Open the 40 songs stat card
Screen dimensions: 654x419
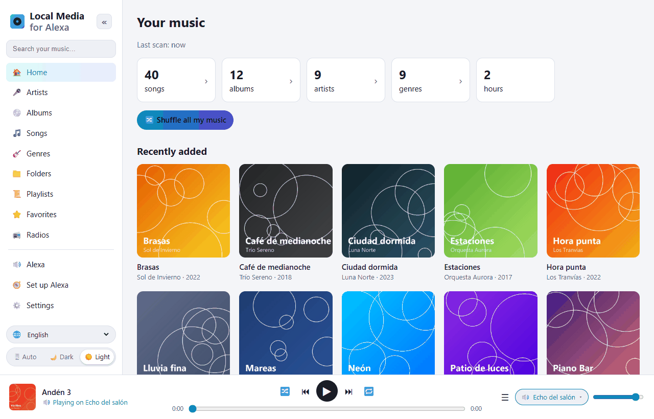click(176, 80)
